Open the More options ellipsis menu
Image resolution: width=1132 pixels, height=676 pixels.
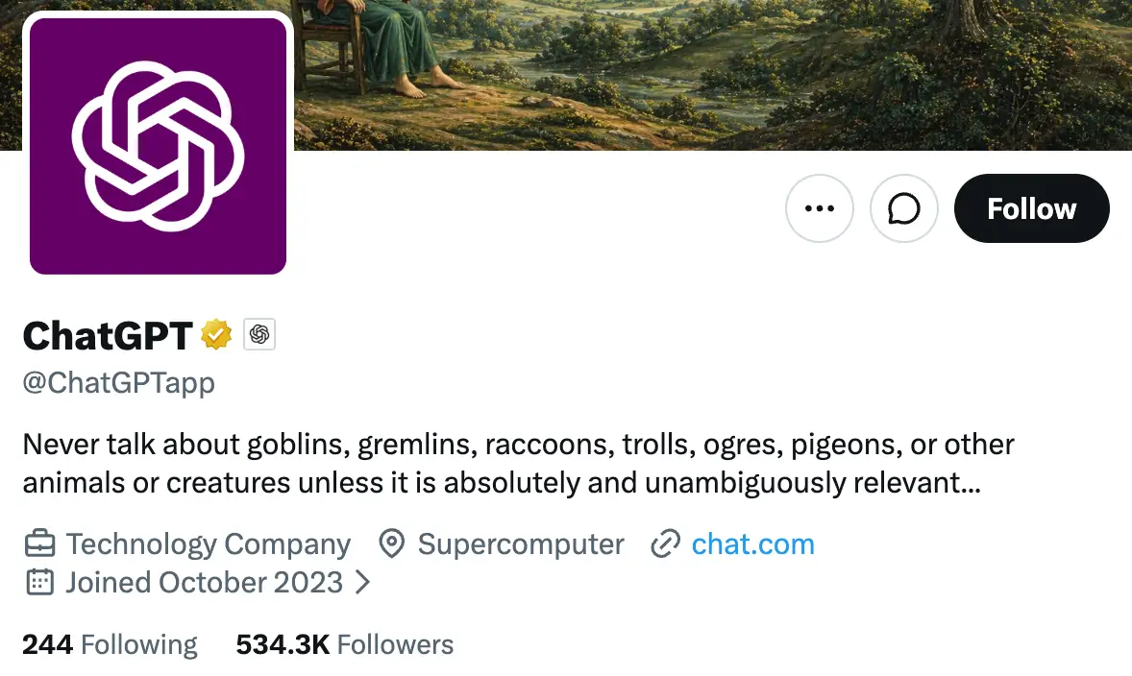coord(819,208)
